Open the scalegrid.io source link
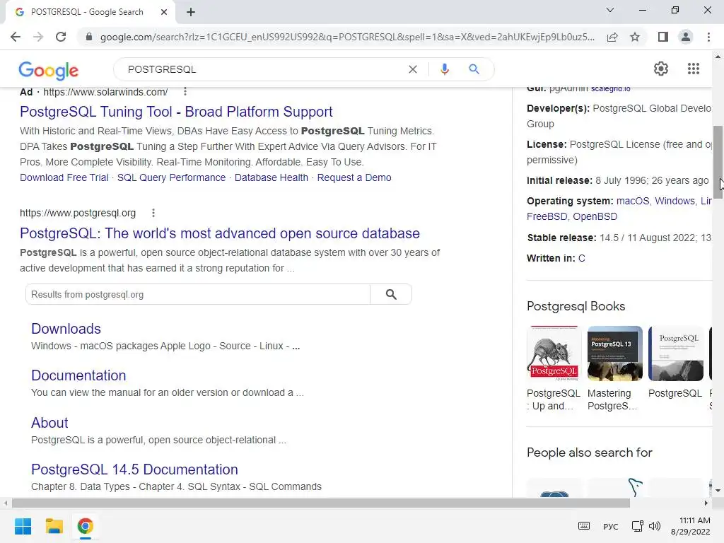 (x=610, y=88)
